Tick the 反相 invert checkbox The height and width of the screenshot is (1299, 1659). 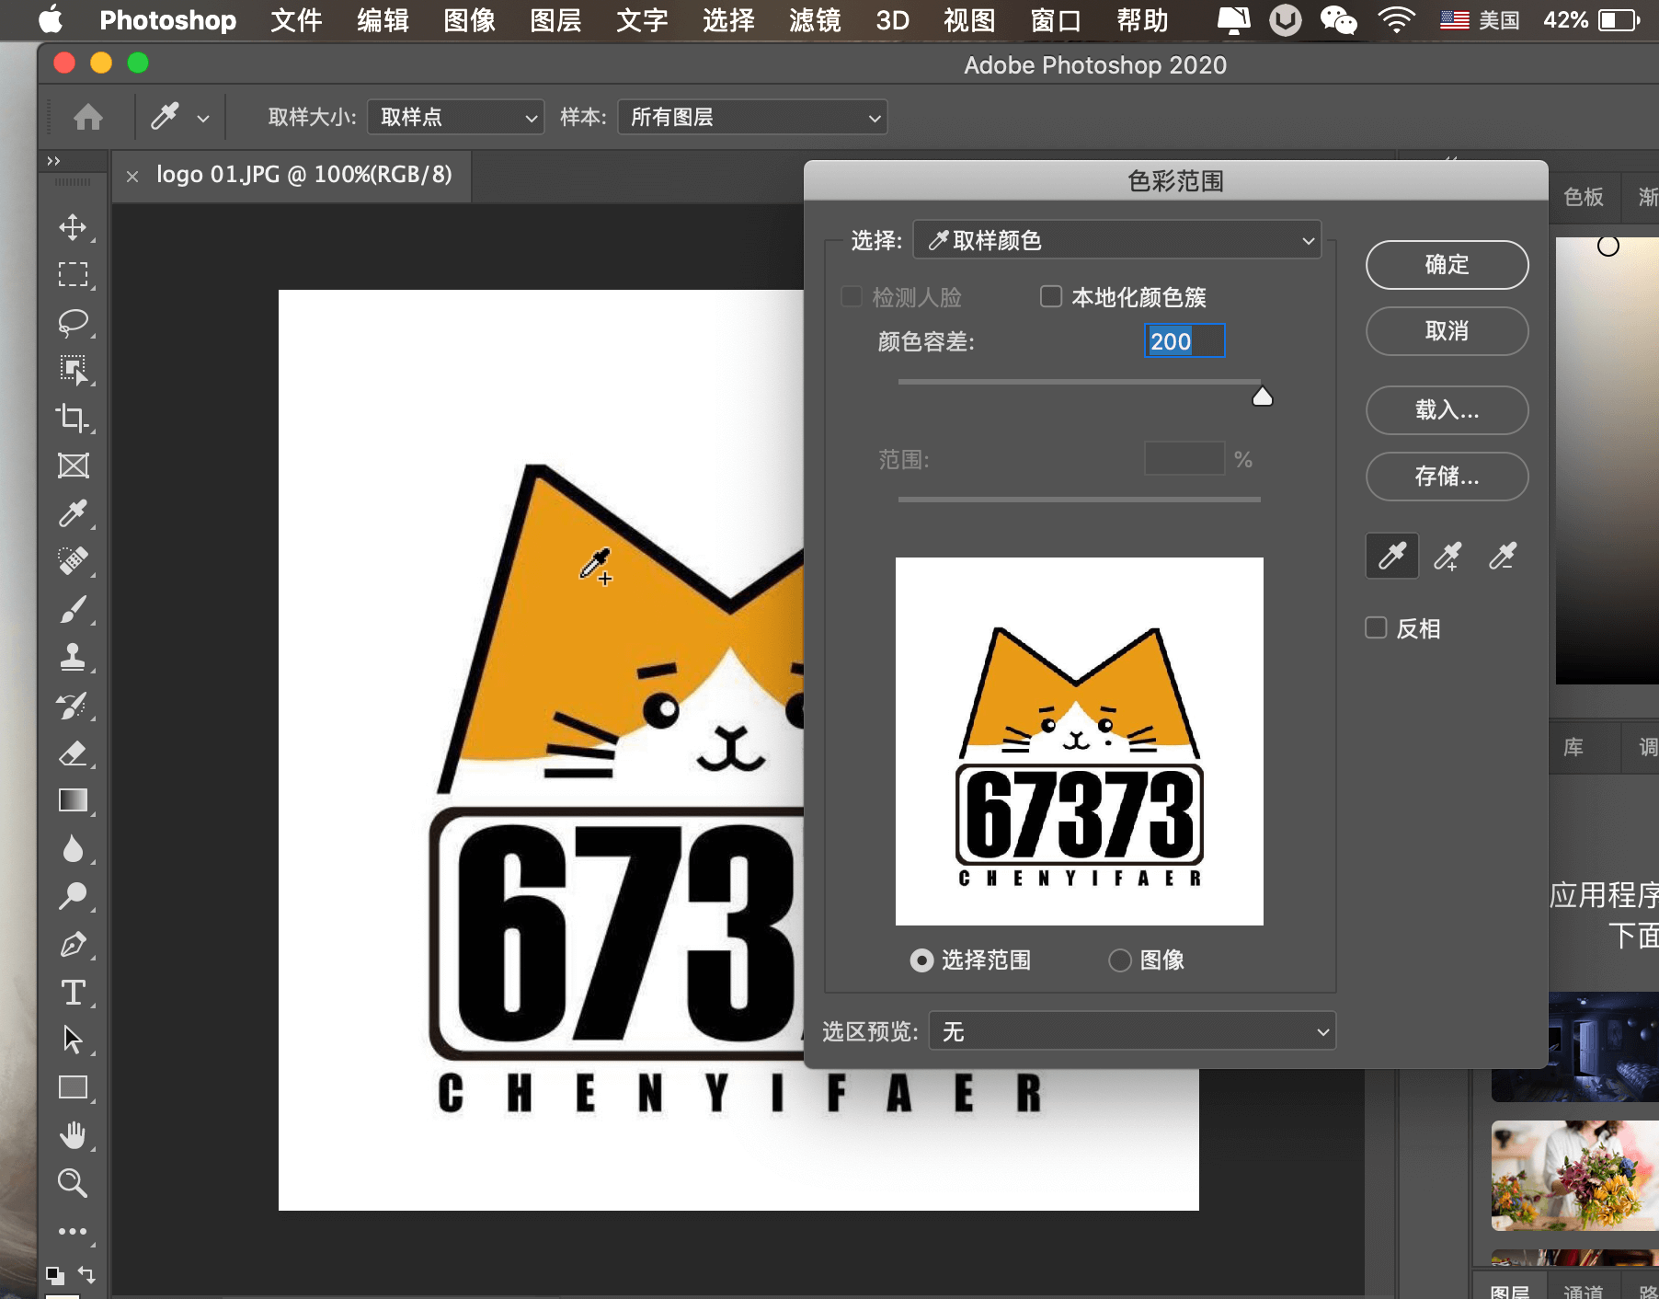click(x=1376, y=627)
